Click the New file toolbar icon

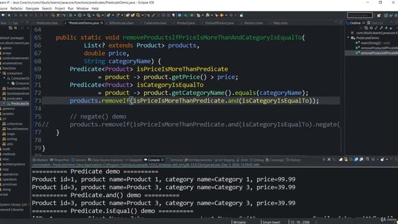[x=2, y=15]
